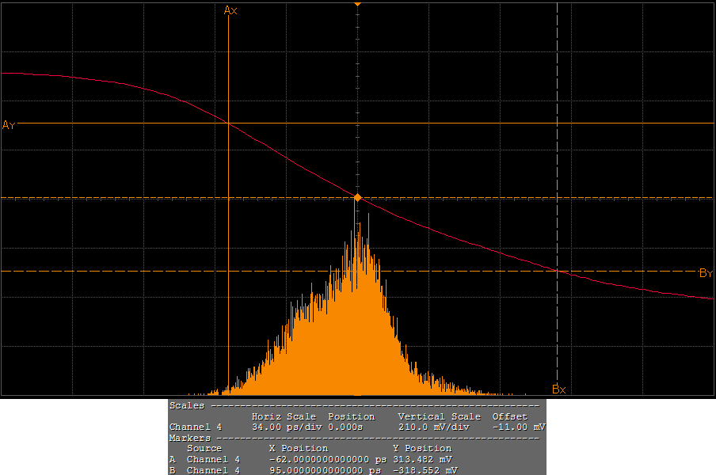Click the 34.00 ps/div horizontal scale value
The height and width of the screenshot is (475, 716).
(283, 427)
